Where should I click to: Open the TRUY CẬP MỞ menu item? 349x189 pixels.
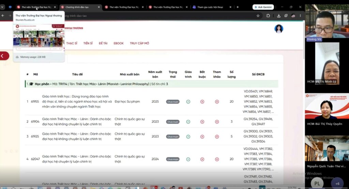tap(139, 43)
